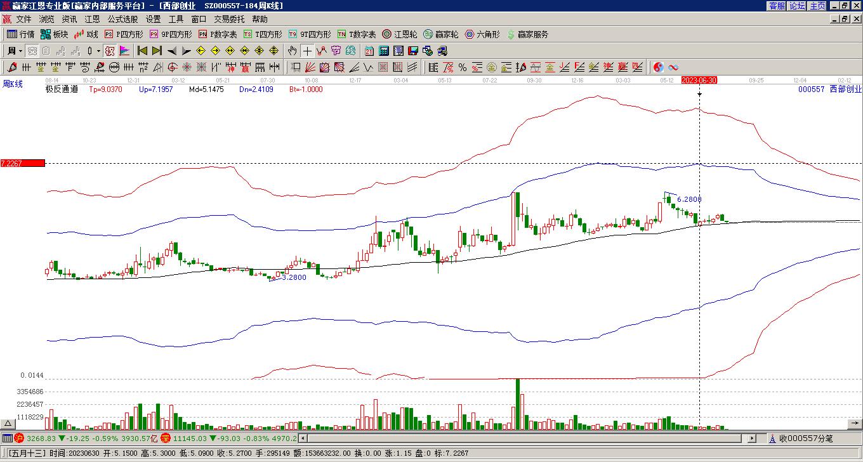Open the 行情 market quotes view

[x=21, y=34]
